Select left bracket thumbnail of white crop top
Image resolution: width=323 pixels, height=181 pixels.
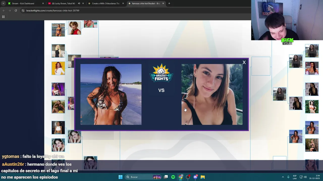[58, 127]
